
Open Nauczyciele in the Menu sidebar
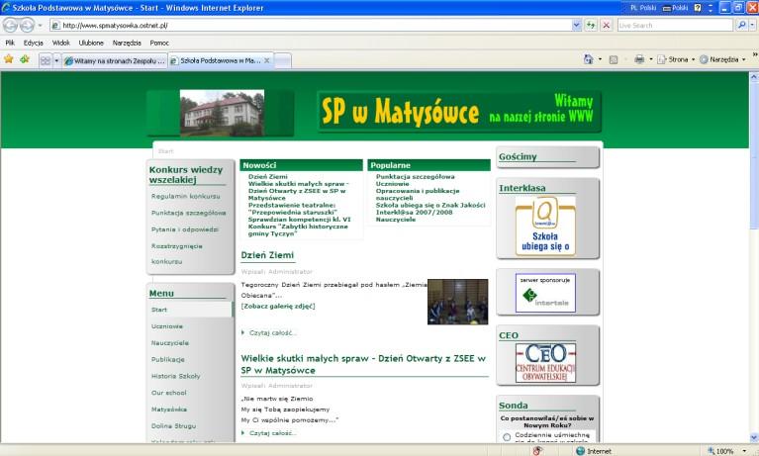tap(170, 342)
